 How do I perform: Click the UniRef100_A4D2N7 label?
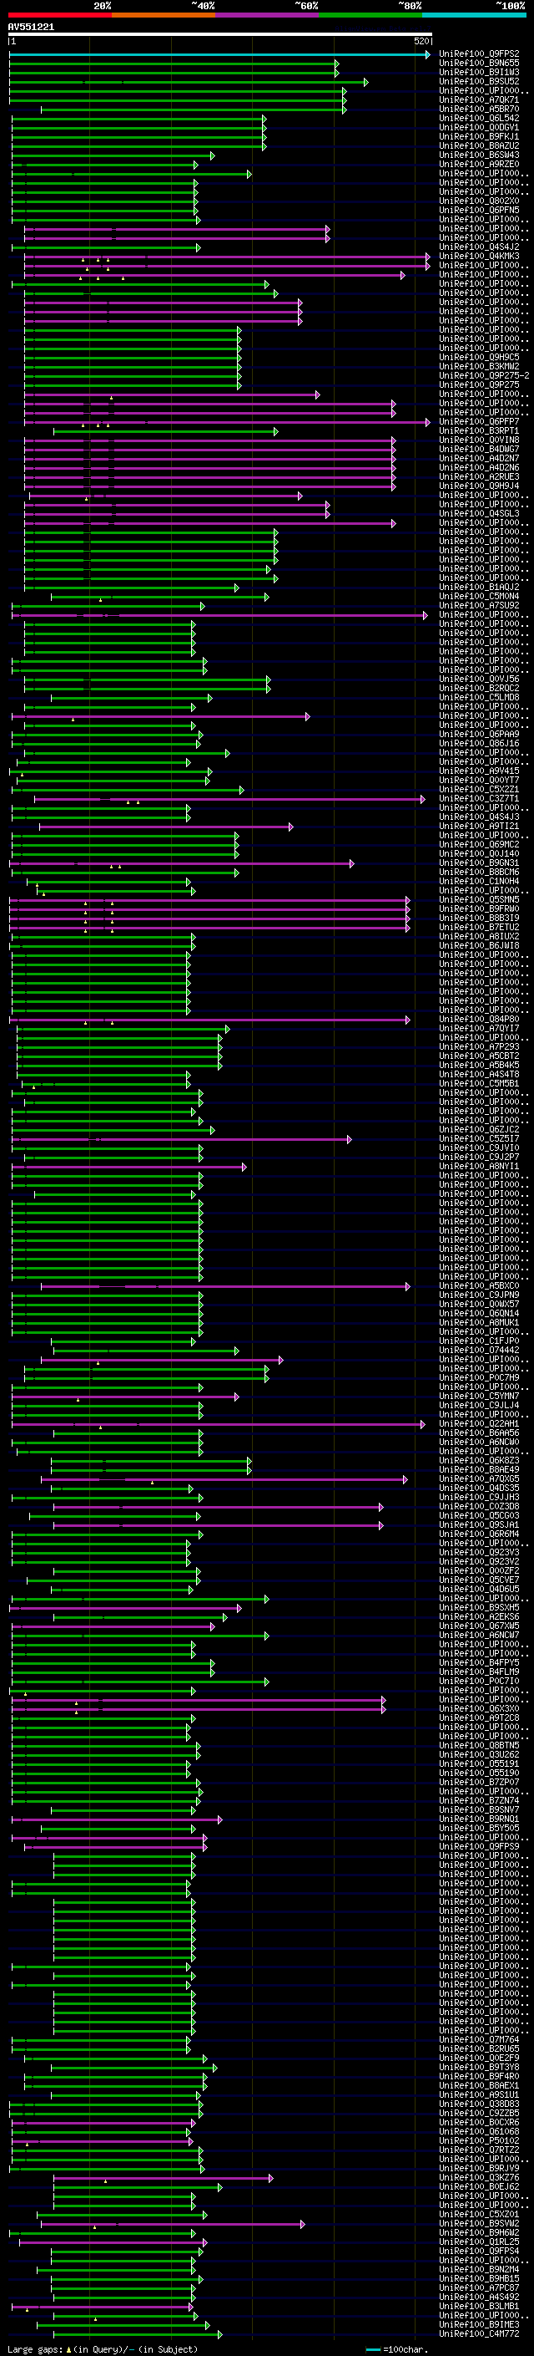pyautogui.click(x=479, y=458)
